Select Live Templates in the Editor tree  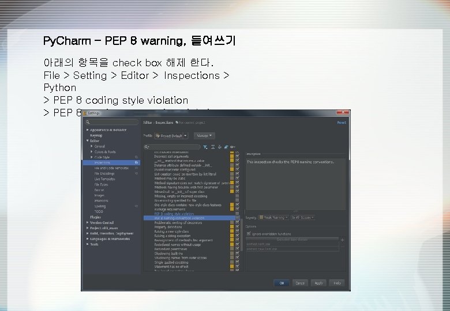(104, 179)
